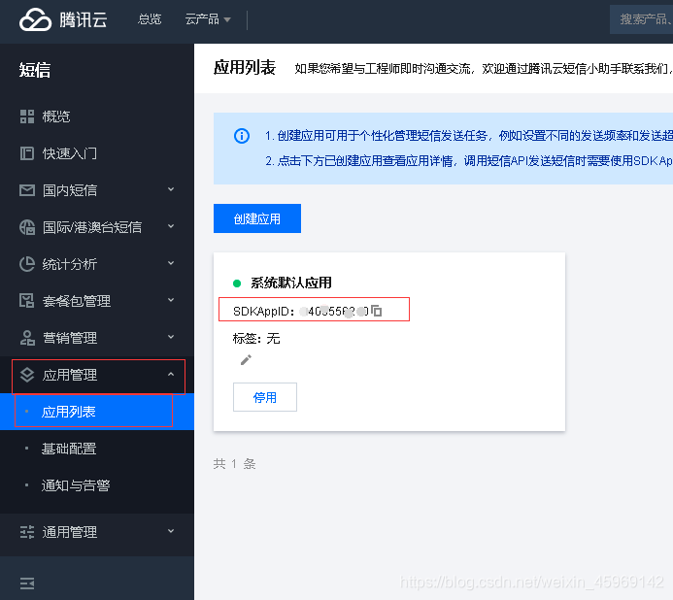Copy the SDKAppID with copy icon

377,311
